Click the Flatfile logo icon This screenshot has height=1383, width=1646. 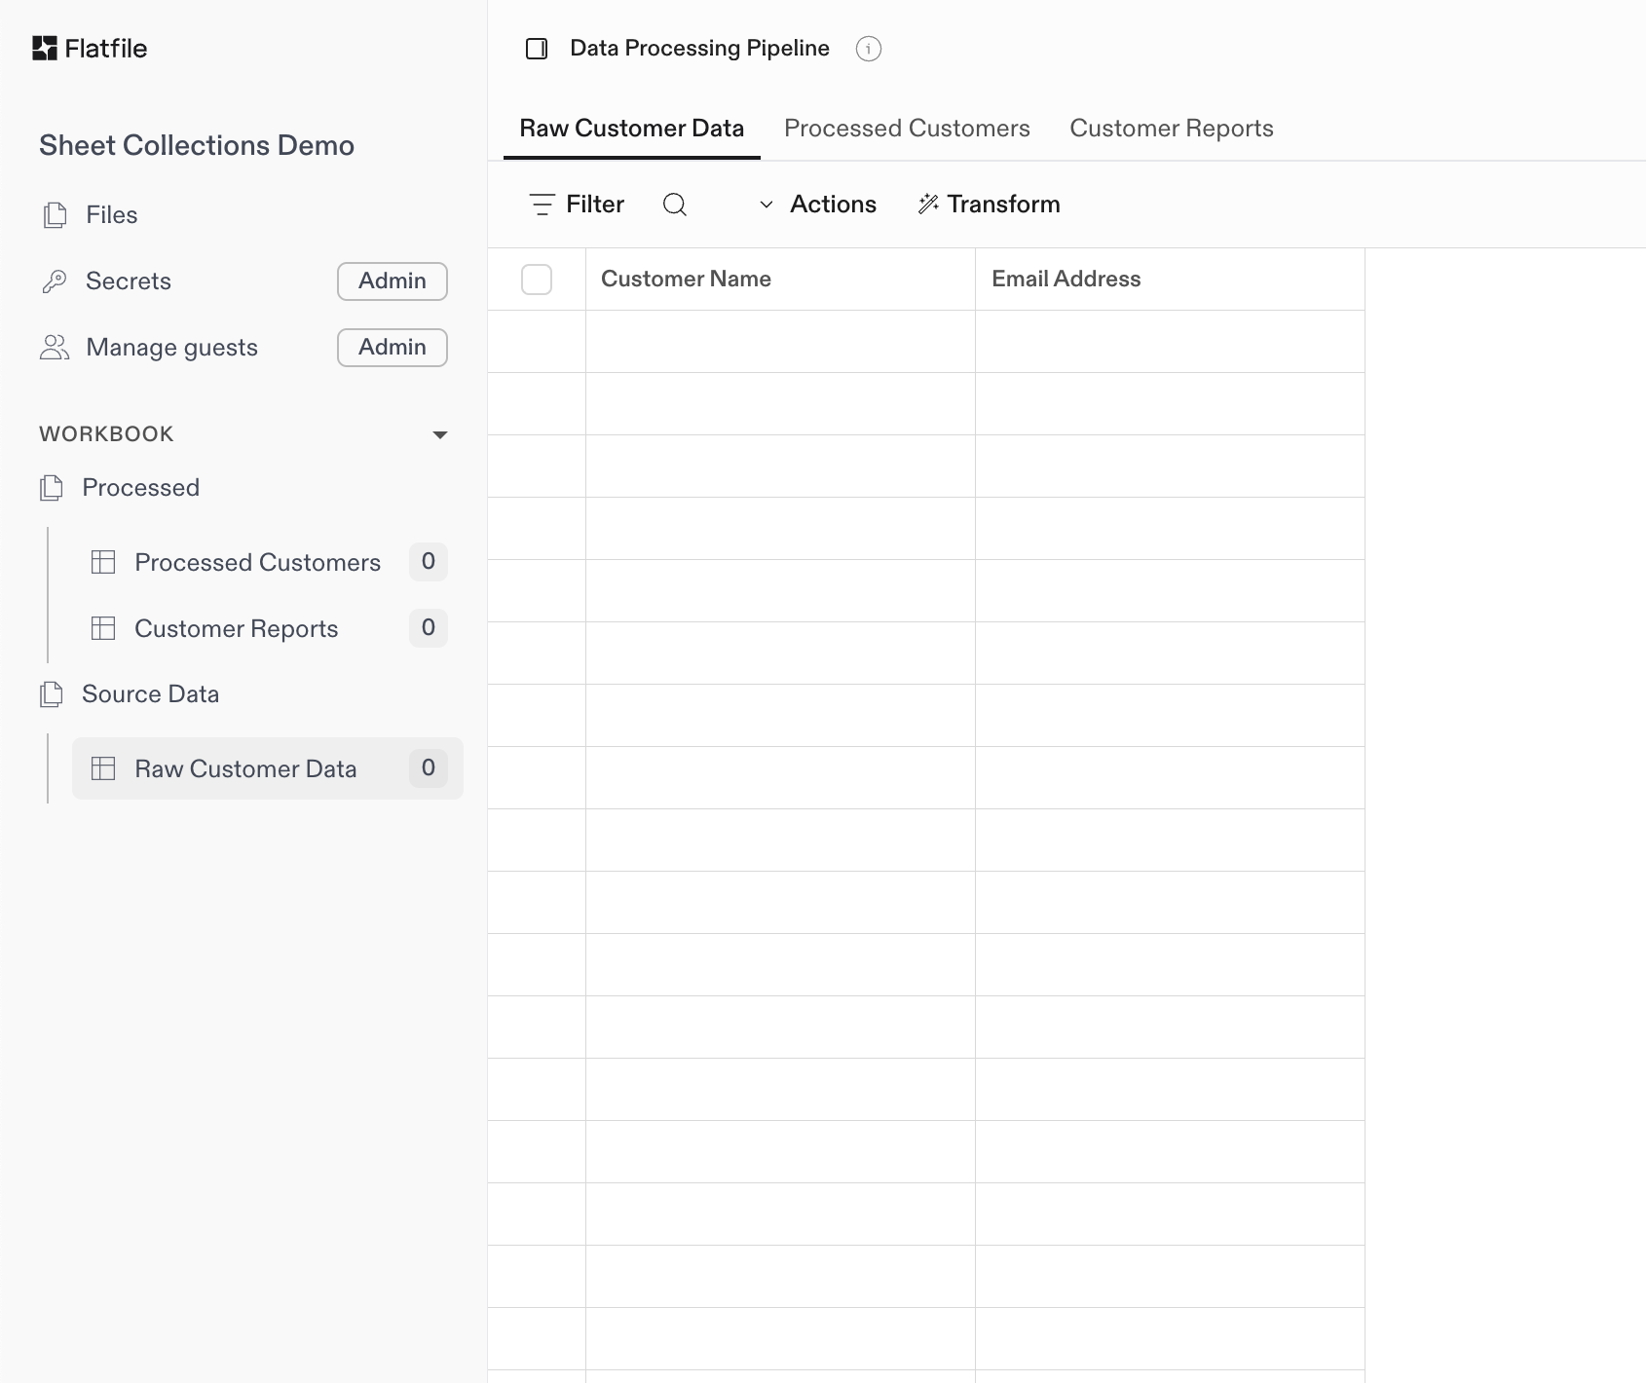45,49
